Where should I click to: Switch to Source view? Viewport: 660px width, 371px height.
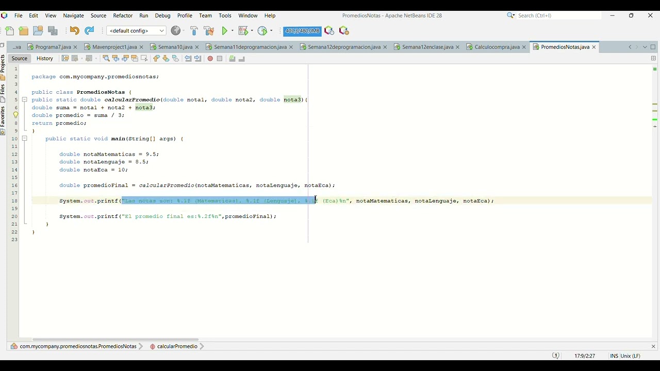(19, 58)
